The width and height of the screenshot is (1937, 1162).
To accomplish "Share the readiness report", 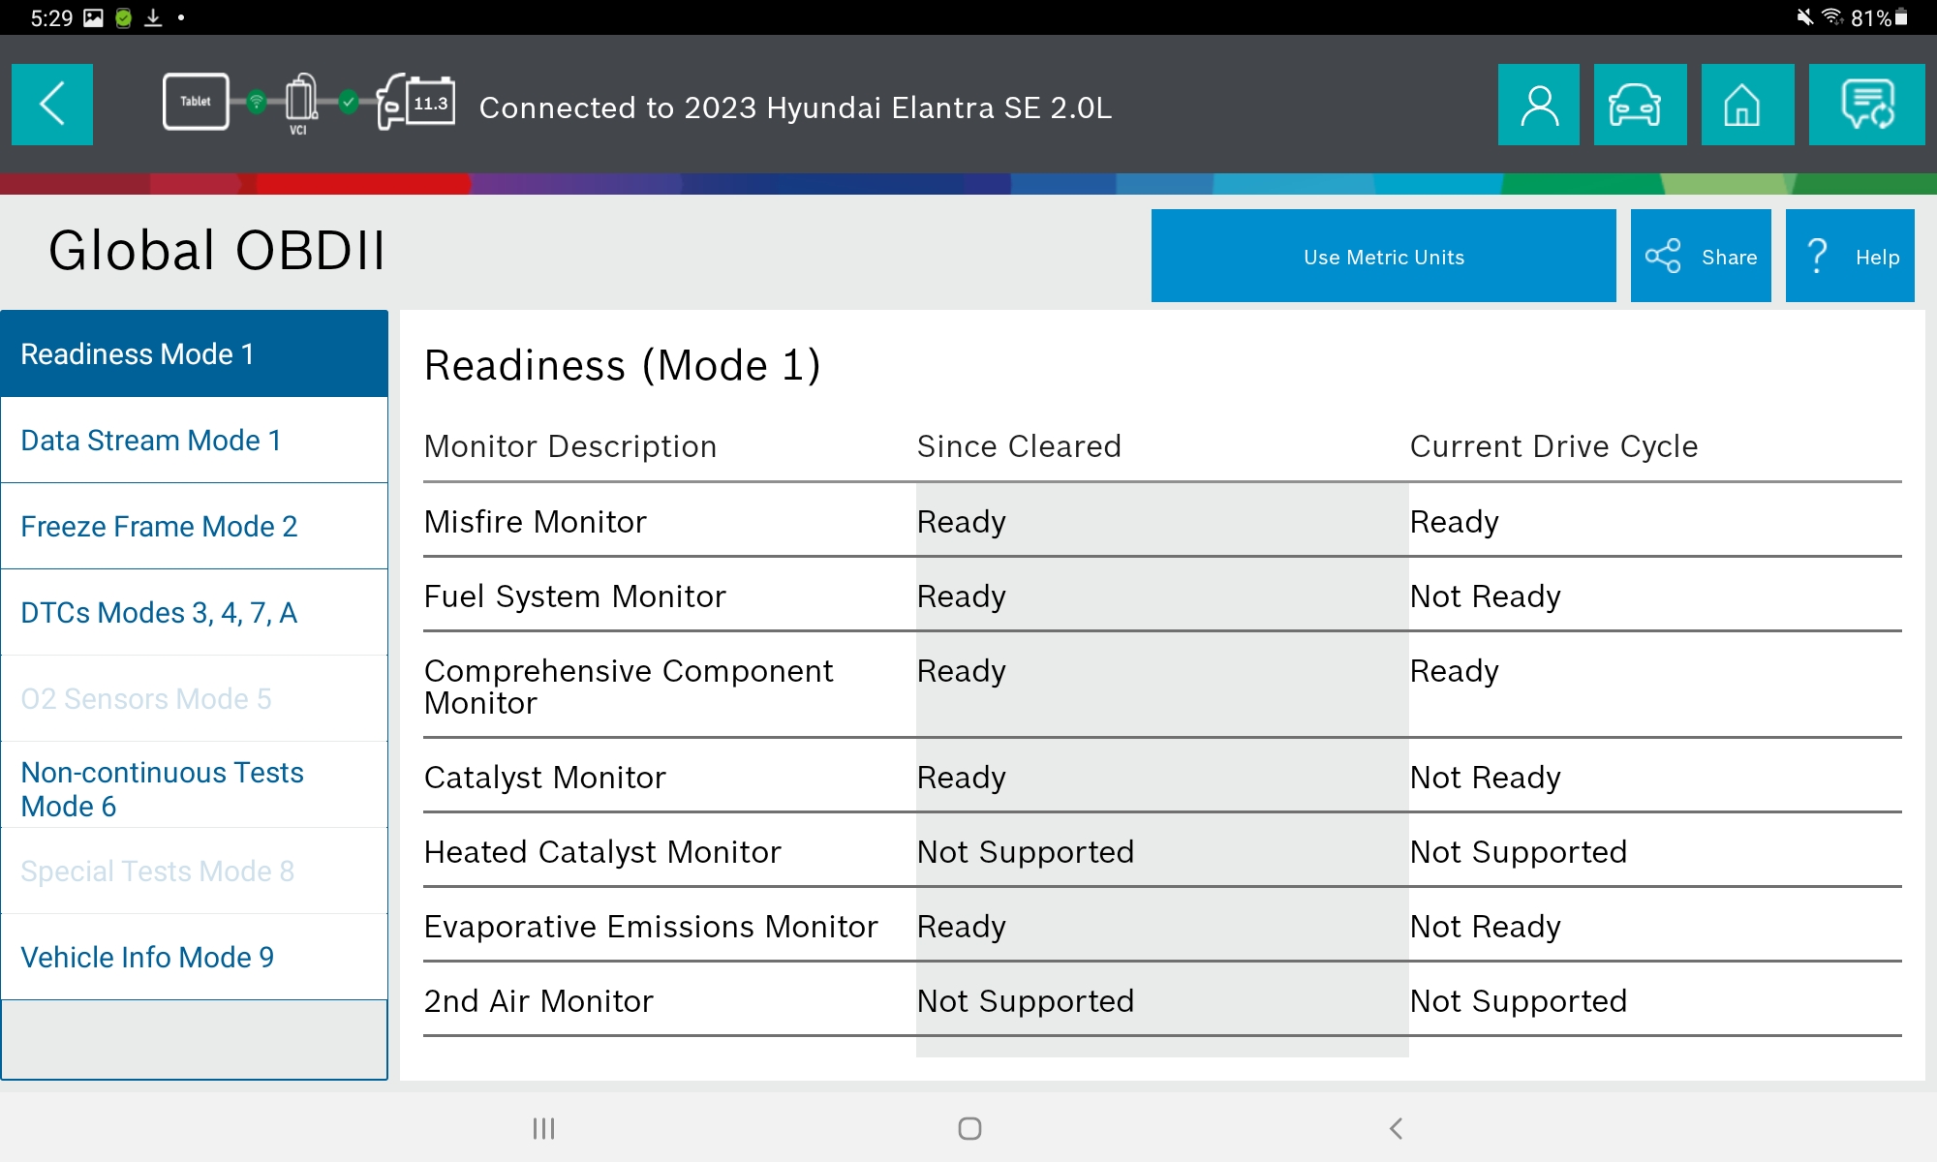I will pos(1701,257).
